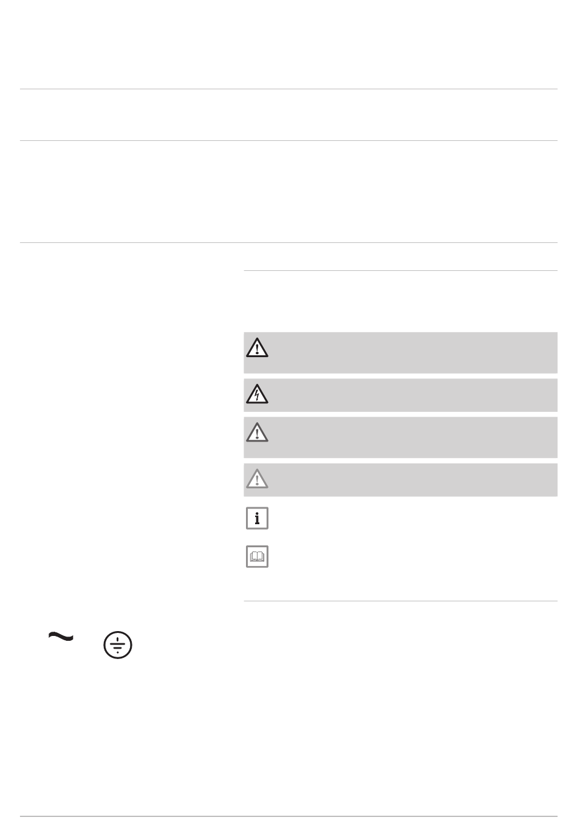The image size is (577, 837).
Task: Click the gray banner holding the dark gray warning triangle
Action: click(x=400, y=437)
